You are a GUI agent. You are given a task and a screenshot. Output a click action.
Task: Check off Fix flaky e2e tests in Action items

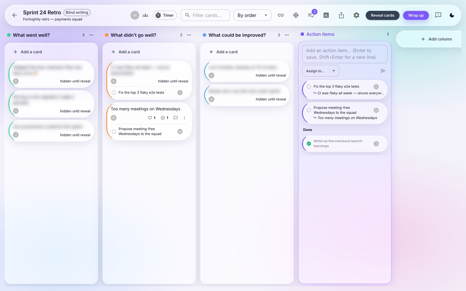pyautogui.click(x=309, y=87)
